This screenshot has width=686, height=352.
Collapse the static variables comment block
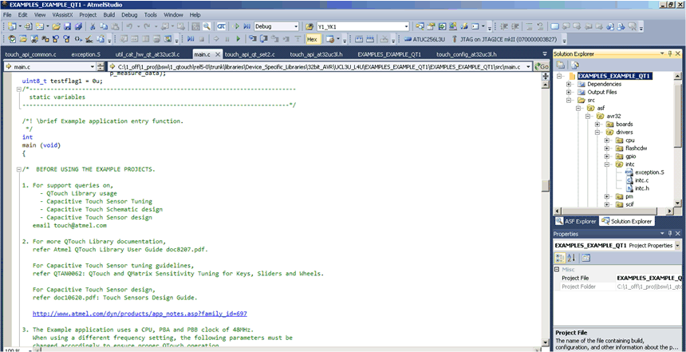pyautogui.click(x=18, y=89)
